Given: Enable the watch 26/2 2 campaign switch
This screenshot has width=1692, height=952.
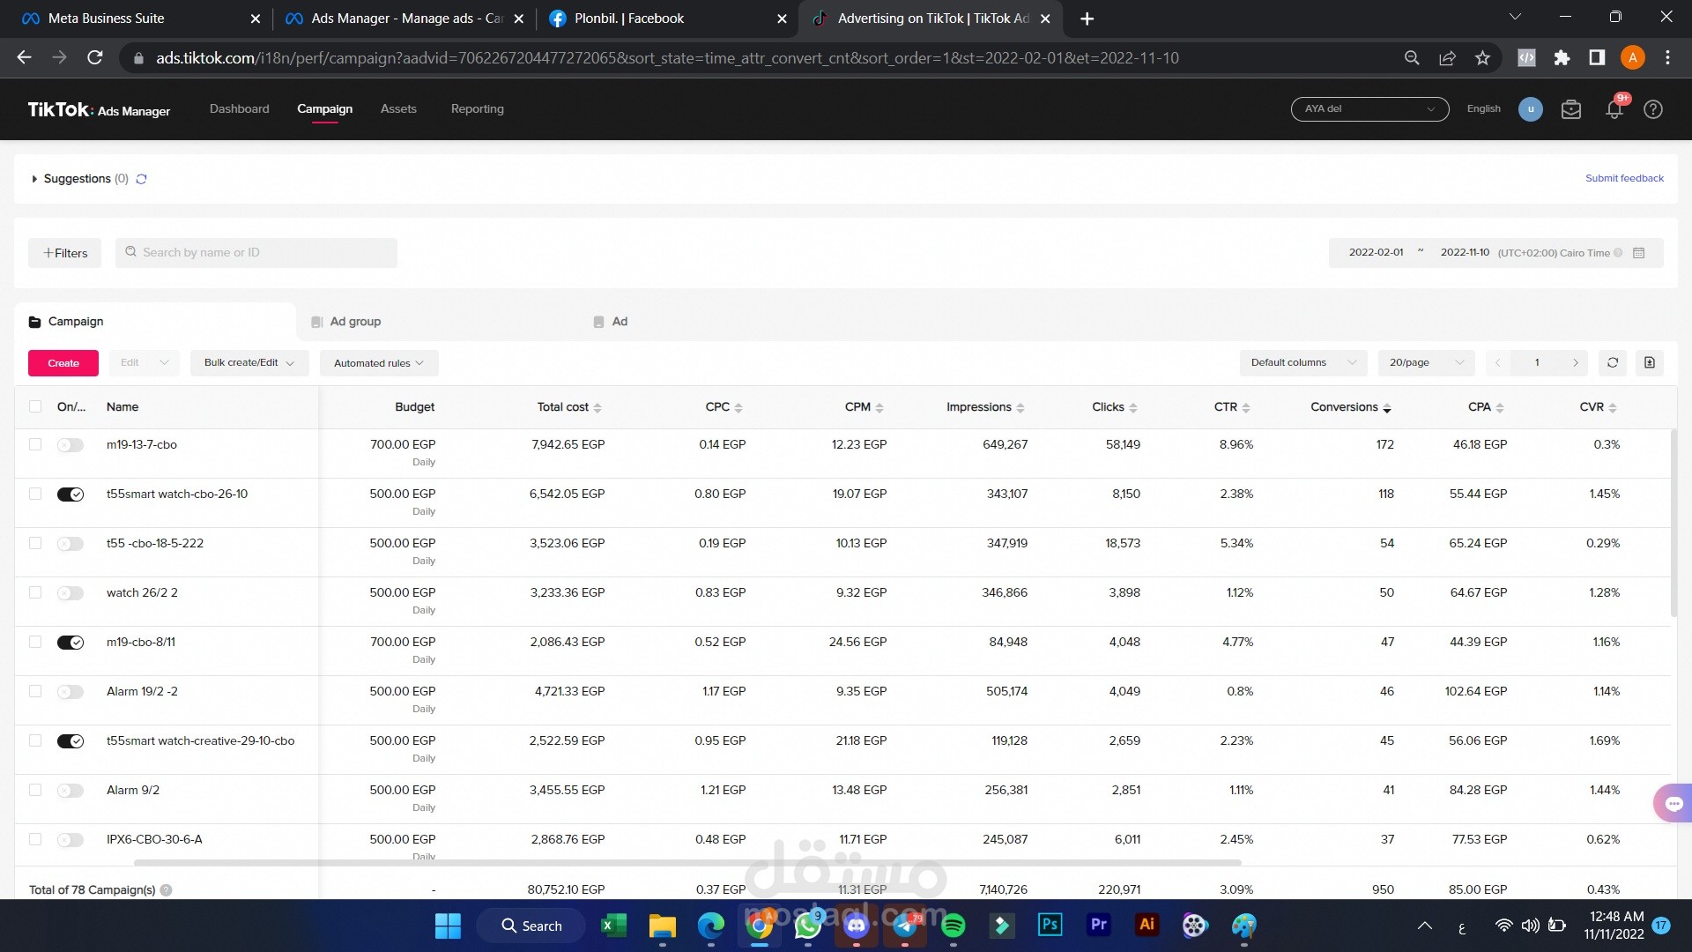Looking at the screenshot, I should point(70,593).
